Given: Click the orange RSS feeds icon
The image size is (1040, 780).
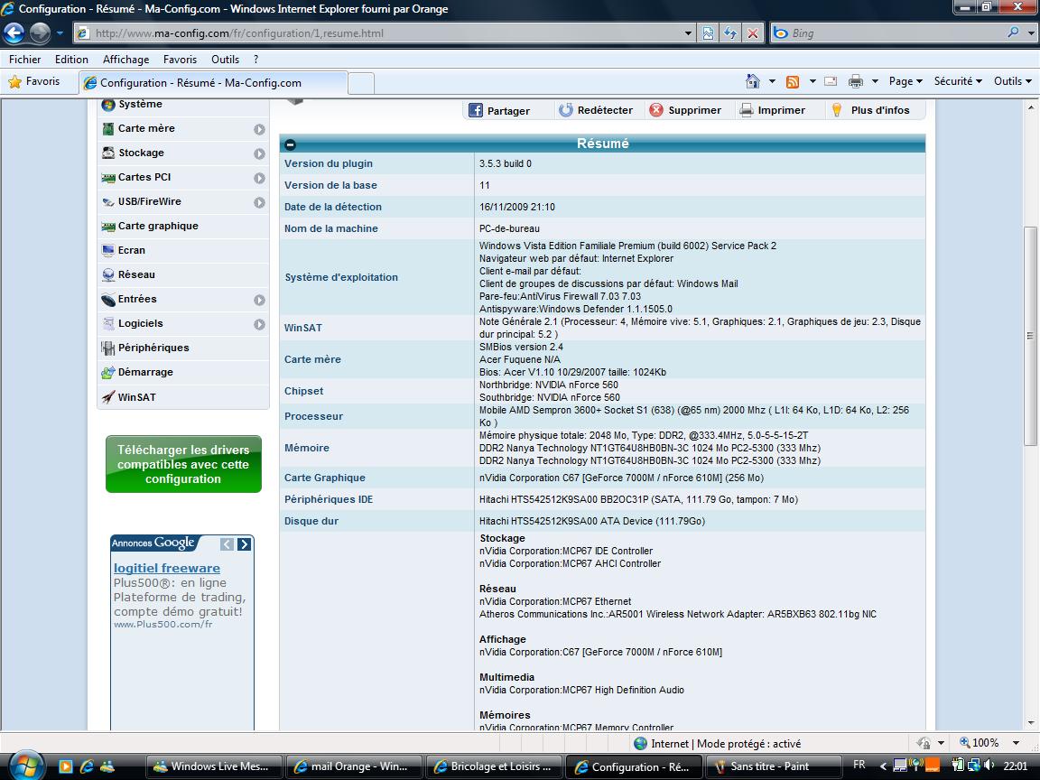Looking at the screenshot, I should 792,81.
